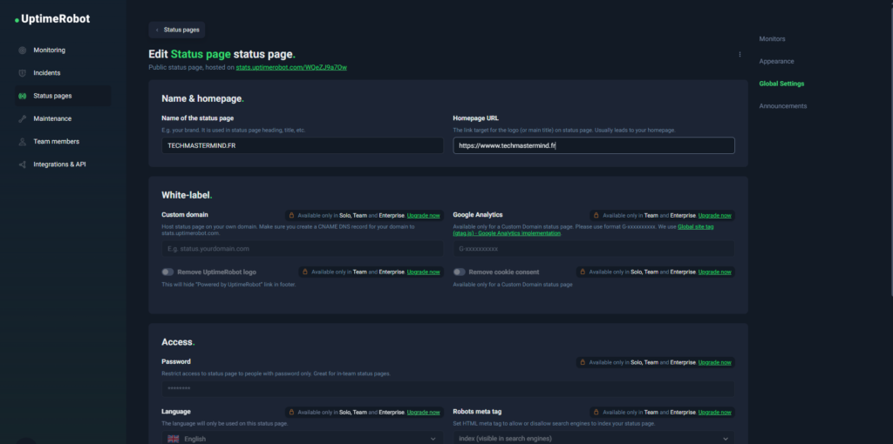Open the stats.uptimerobot.com status page link
This screenshot has width=893, height=444.
tap(291, 67)
